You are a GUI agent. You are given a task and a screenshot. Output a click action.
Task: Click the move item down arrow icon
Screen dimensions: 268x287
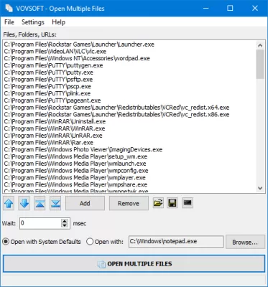coord(24,203)
